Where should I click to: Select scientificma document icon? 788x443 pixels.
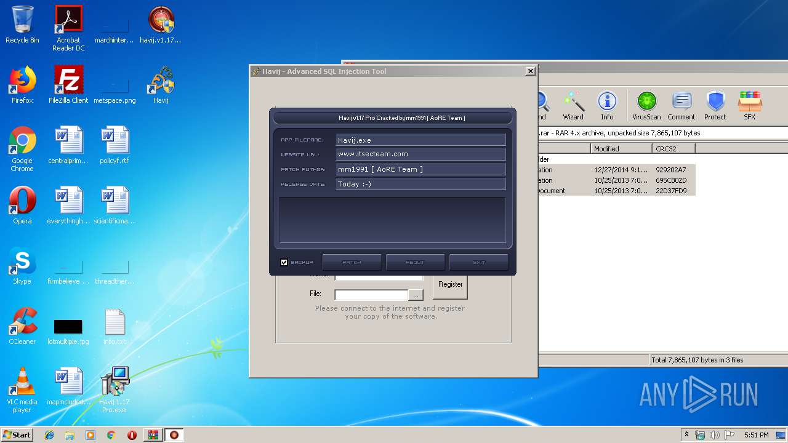pyautogui.click(x=115, y=206)
